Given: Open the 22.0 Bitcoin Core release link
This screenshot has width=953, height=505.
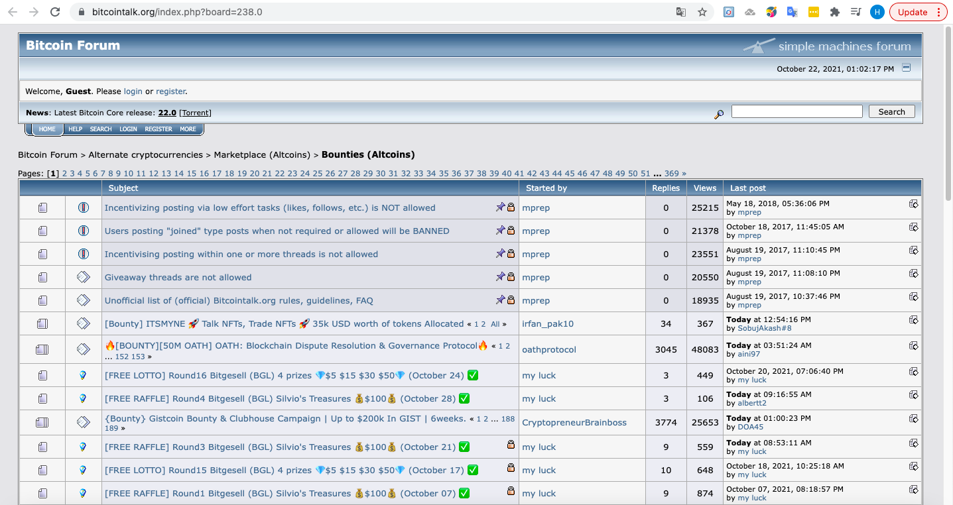Looking at the screenshot, I should [167, 113].
